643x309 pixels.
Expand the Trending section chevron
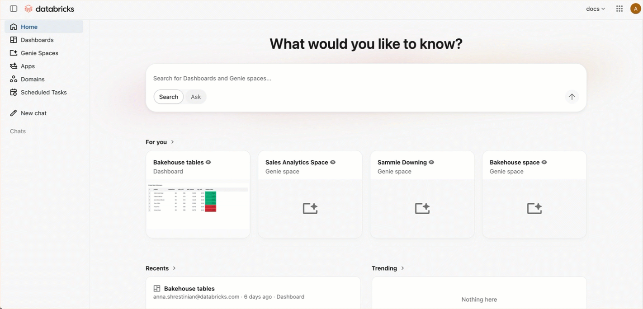[x=402, y=268]
